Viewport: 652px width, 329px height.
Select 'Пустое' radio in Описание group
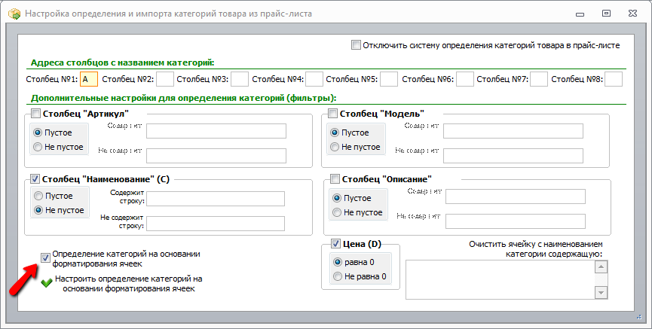[337, 198]
